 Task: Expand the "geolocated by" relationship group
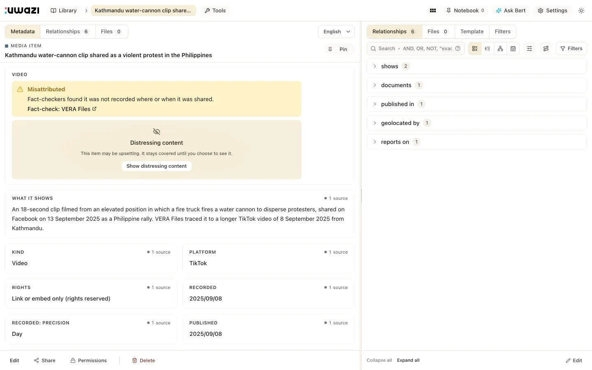[x=476, y=123]
